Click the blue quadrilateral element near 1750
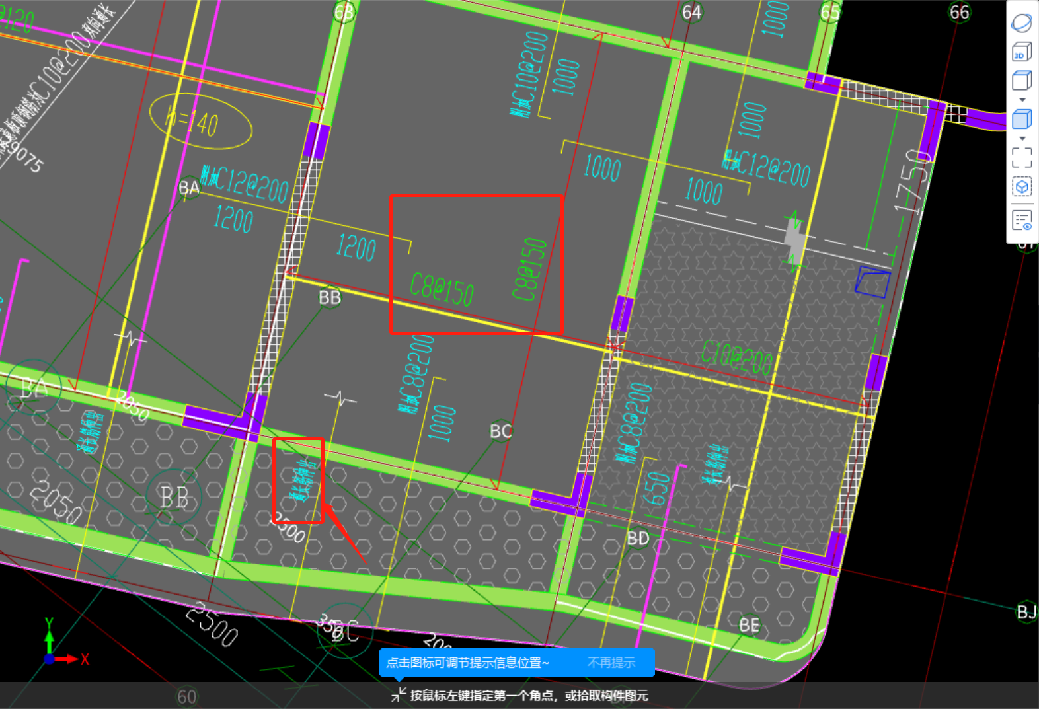This screenshot has width=1039, height=709. (872, 282)
